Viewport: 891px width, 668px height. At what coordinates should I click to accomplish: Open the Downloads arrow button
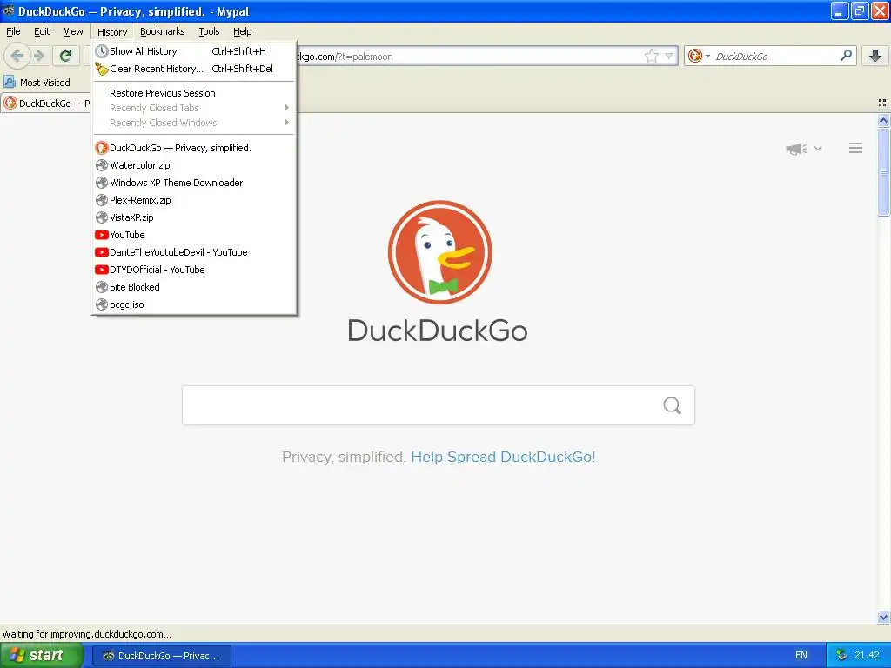pyautogui.click(x=875, y=56)
